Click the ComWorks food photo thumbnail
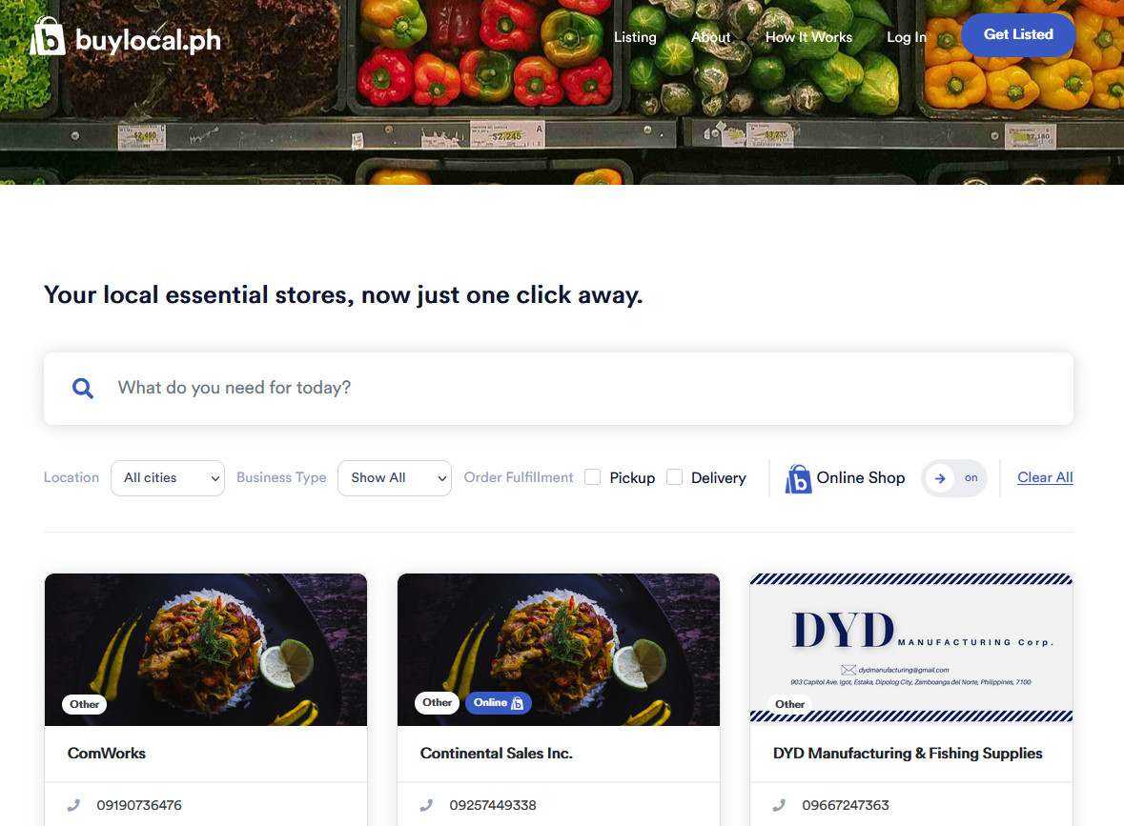The width and height of the screenshot is (1124, 826). [x=206, y=650]
